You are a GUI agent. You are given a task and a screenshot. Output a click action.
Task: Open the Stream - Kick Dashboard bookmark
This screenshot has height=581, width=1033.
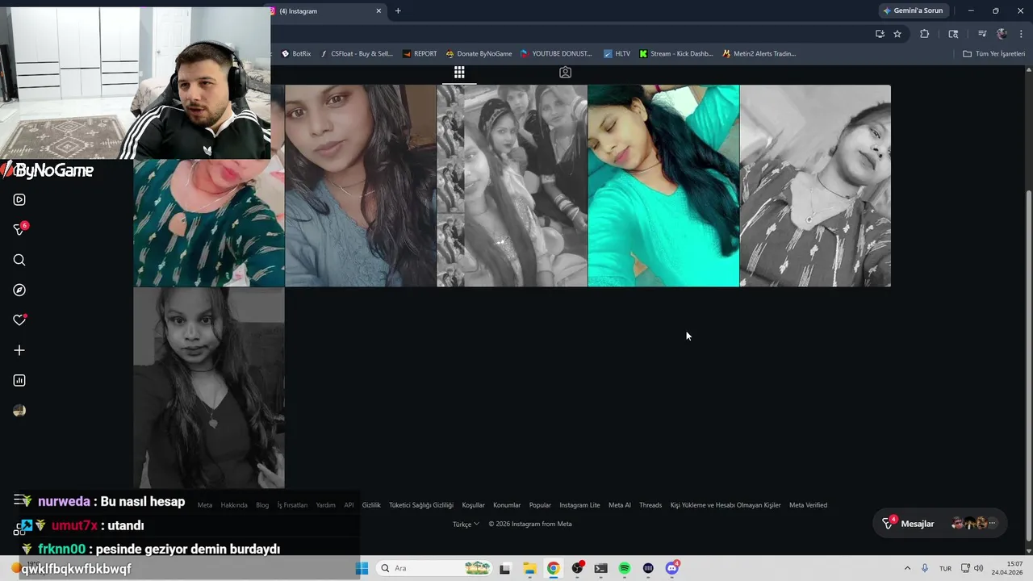point(675,54)
